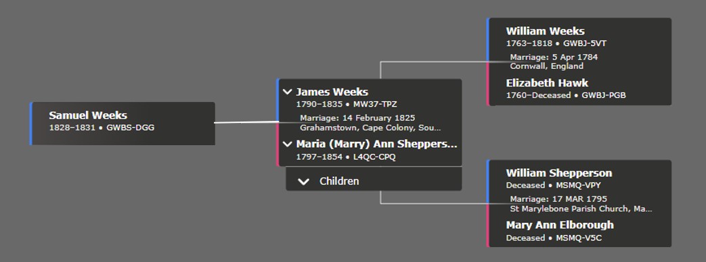Click Marriage 17 MAR 1795 details
Image resolution: width=706 pixels, height=262 pixels.
(x=581, y=203)
